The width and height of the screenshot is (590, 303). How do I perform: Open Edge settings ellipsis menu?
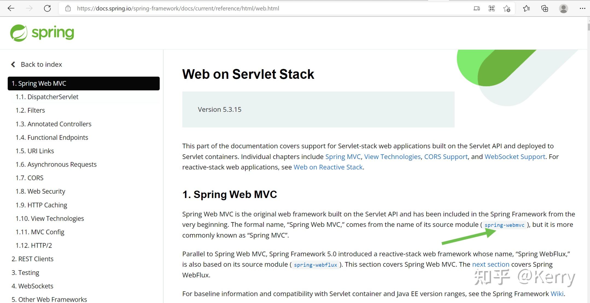(x=582, y=8)
